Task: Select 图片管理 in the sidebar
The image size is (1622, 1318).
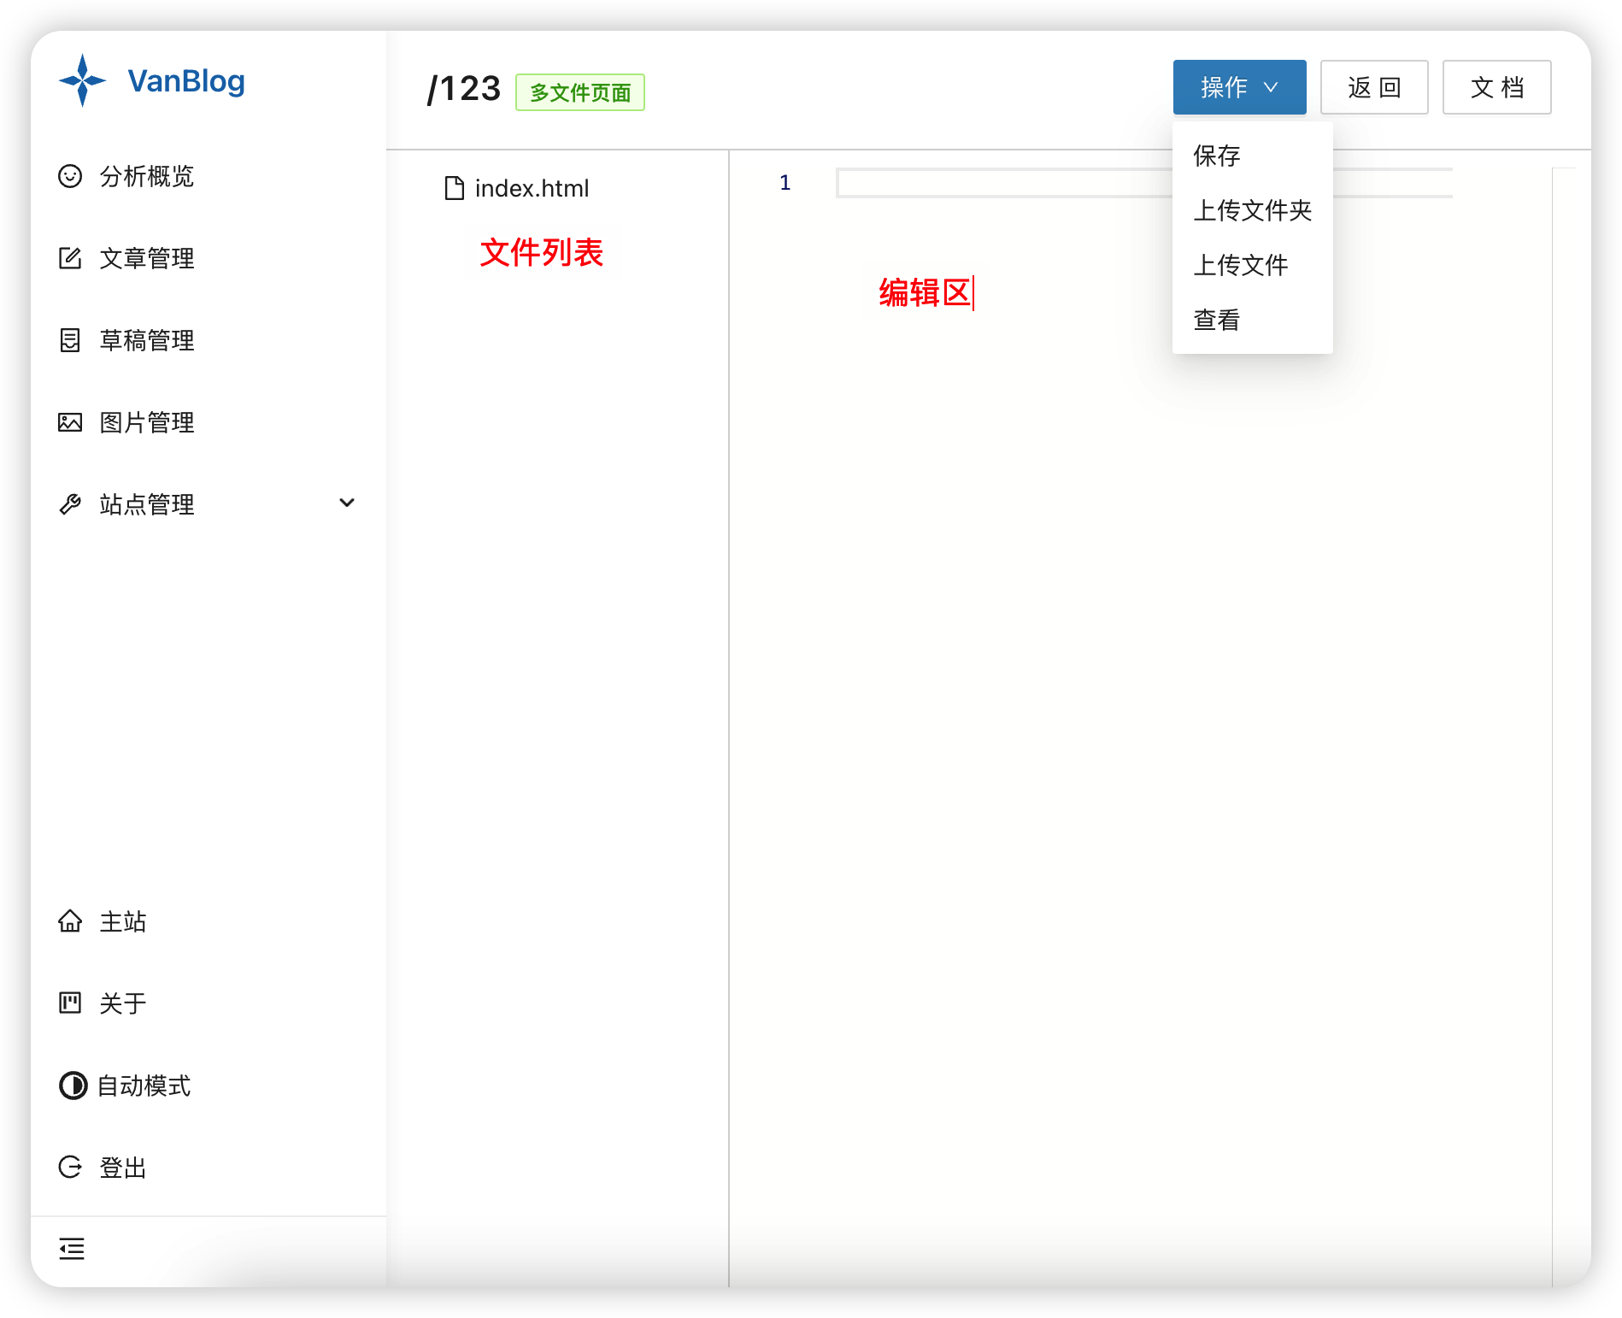Action: coord(147,422)
